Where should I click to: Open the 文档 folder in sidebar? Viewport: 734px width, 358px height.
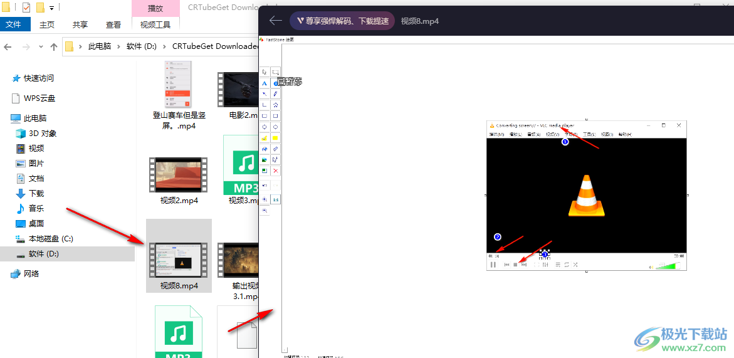tap(30, 178)
